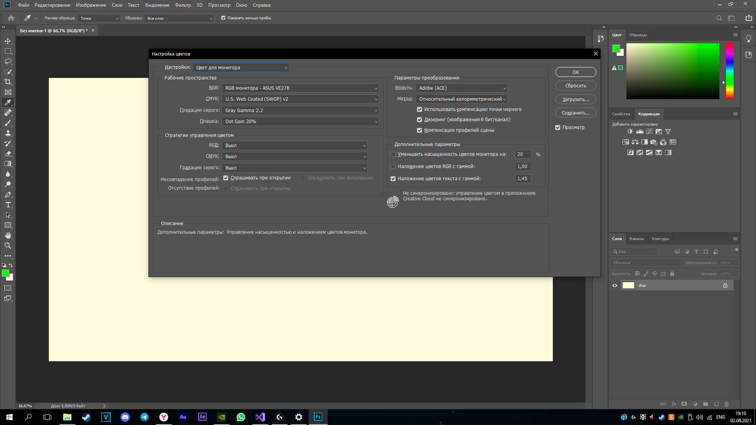Switch to the 'Свойства' tab

click(621, 114)
